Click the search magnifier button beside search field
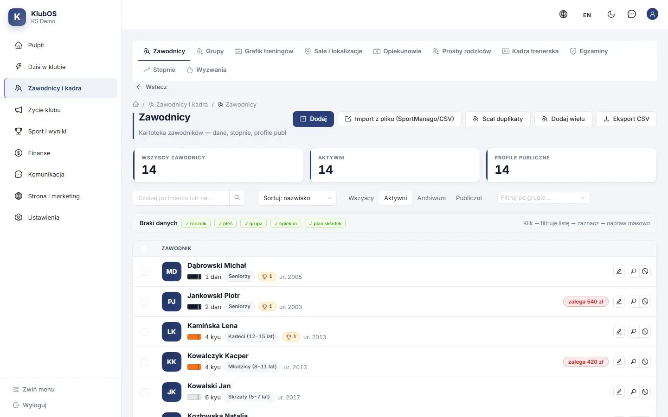Viewport: 668px width, 417px height. pyautogui.click(x=237, y=198)
